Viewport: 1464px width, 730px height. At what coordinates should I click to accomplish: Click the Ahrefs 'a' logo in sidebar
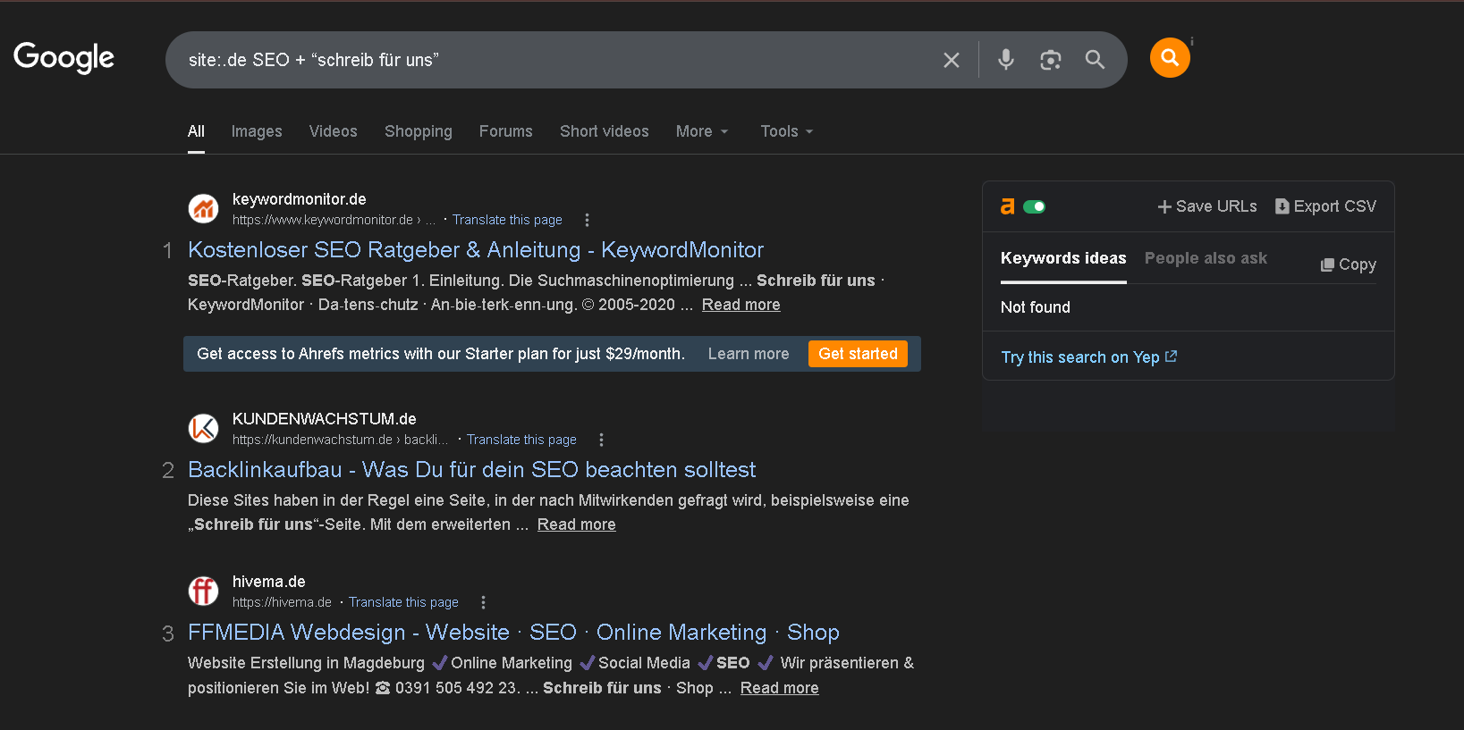(x=1008, y=206)
